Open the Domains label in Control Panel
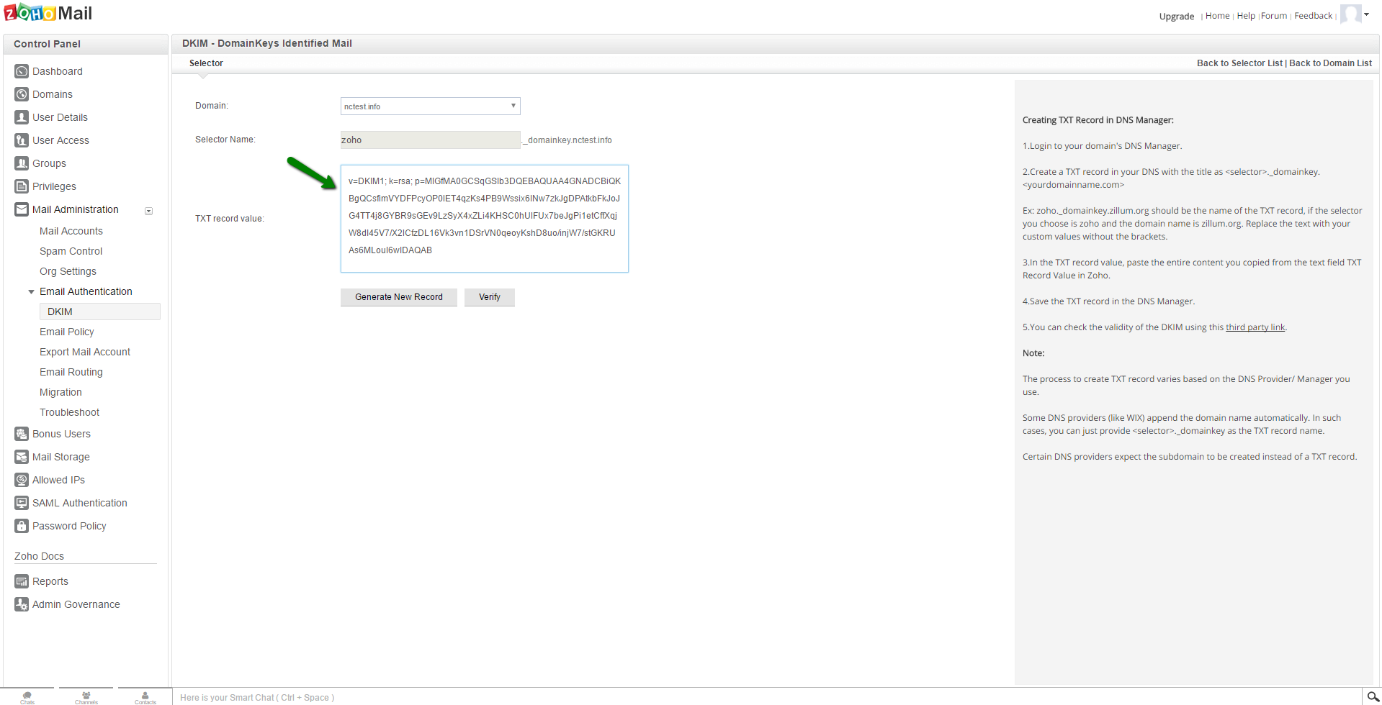The image size is (1382, 705). pos(53,94)
